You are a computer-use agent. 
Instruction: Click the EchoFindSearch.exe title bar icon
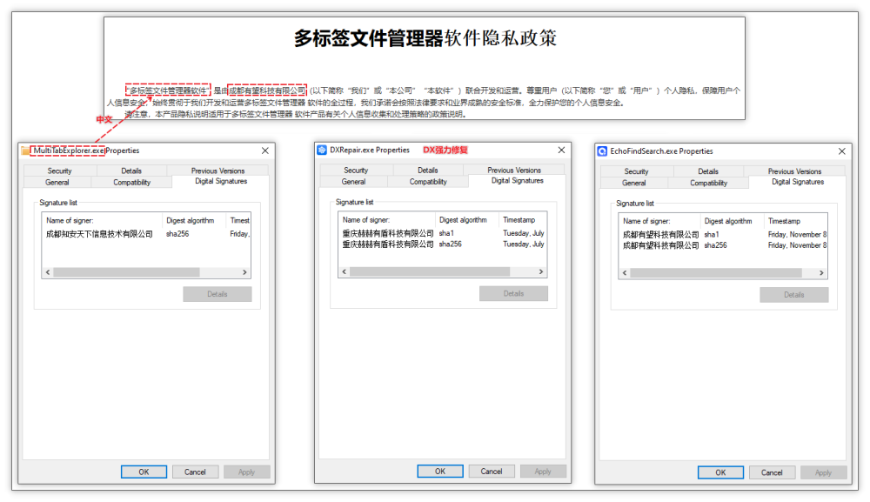click(602, 151)
